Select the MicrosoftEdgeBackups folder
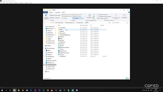Image resolution: width=163 pixels, height=92 pixels. tap(65, 35)
